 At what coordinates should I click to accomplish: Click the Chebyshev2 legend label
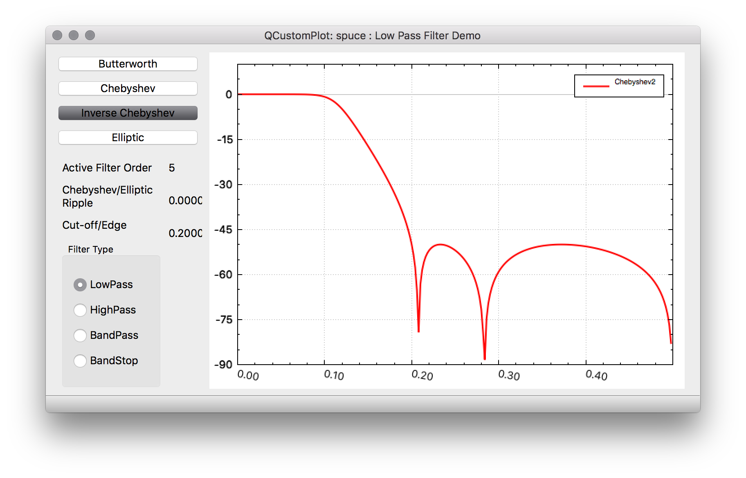click(635, 82)
